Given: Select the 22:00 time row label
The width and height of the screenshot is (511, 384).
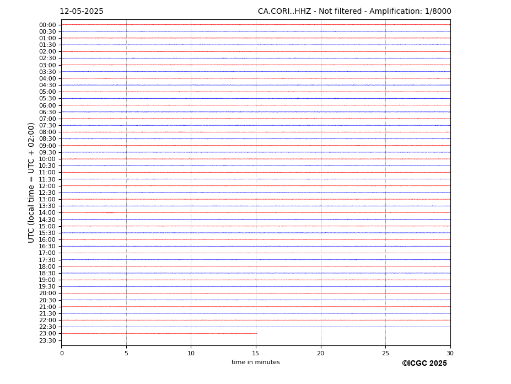Looking at the screenshot, I should tap(47, 321).
